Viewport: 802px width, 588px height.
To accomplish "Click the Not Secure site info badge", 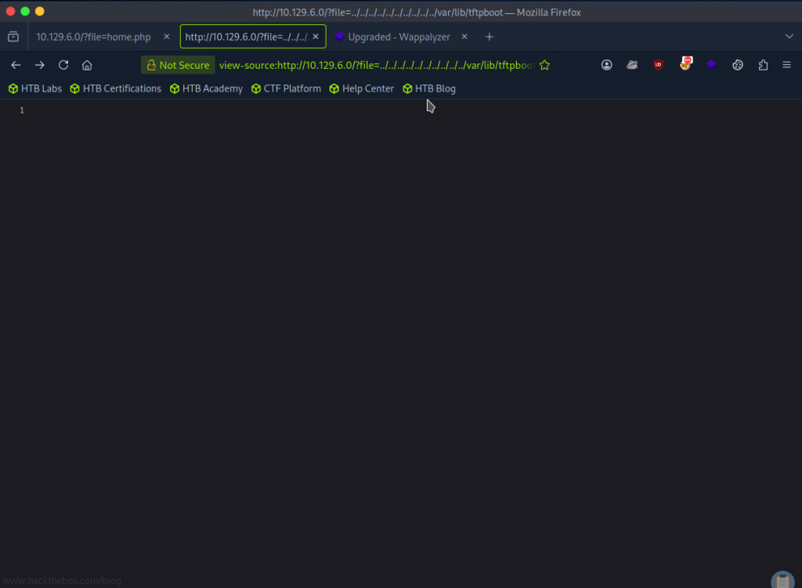I will pyautogui.click(x=178, y=65).
